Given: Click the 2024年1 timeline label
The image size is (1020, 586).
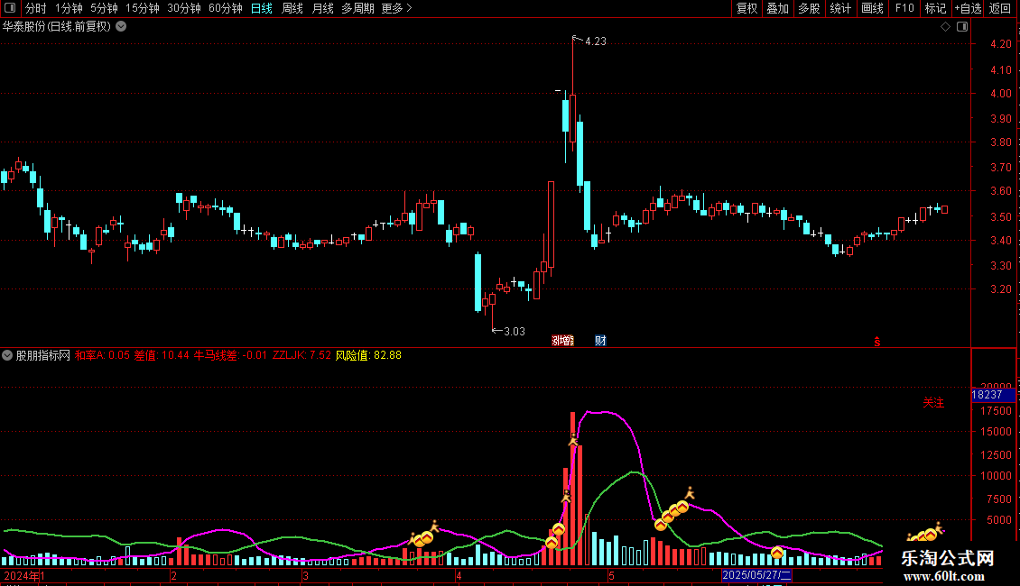Looking at the screenshot, I should [24, 575].
